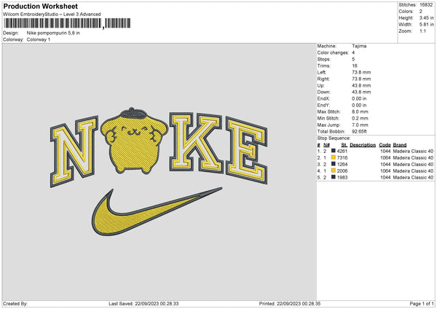437x309 pixels.
Task: Click the dark swatch in stop row 5
Action: (x=334, y=177)
